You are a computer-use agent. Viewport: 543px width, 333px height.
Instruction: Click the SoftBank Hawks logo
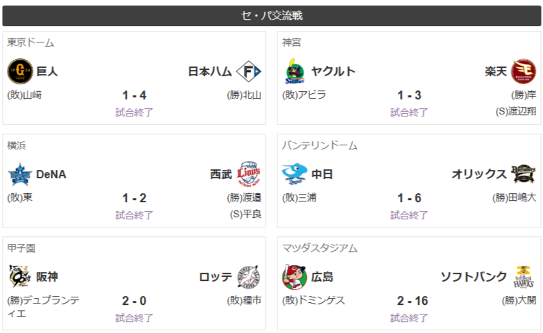click(524, 277)
